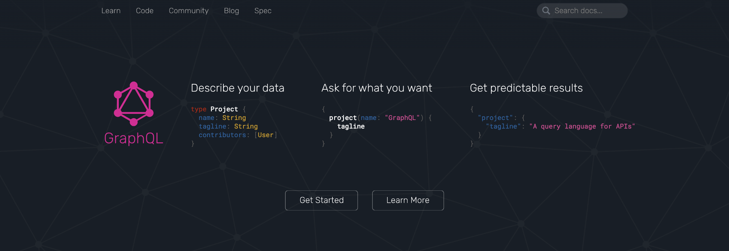Click the pink GraphQL wordmark text
729x251 pixels.
(134, 139)
